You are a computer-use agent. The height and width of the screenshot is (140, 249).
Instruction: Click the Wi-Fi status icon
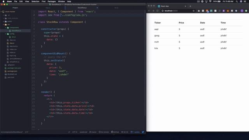(210, 2)
